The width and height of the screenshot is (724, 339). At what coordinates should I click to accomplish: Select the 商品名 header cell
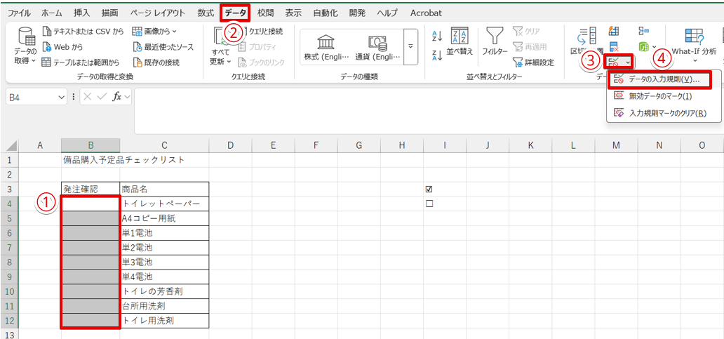tap(164, 189)
